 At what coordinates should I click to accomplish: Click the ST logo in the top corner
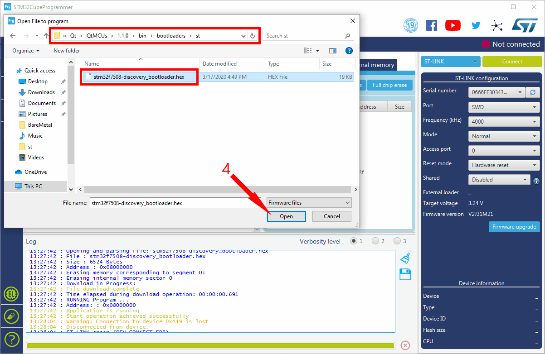tap(525, 25)
